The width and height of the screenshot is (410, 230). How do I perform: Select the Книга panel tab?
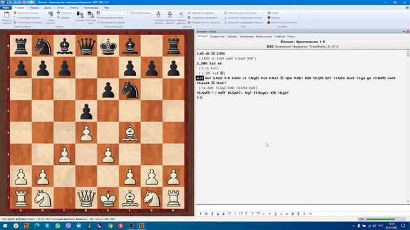291,36
